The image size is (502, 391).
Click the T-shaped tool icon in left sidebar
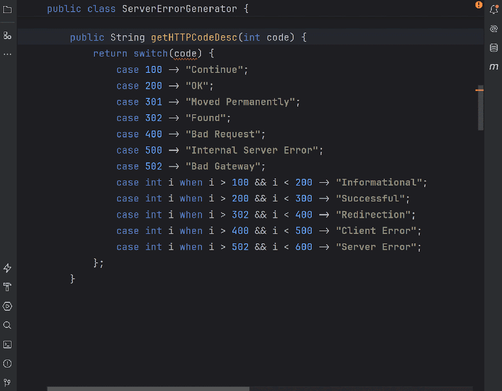coord(7,287)
